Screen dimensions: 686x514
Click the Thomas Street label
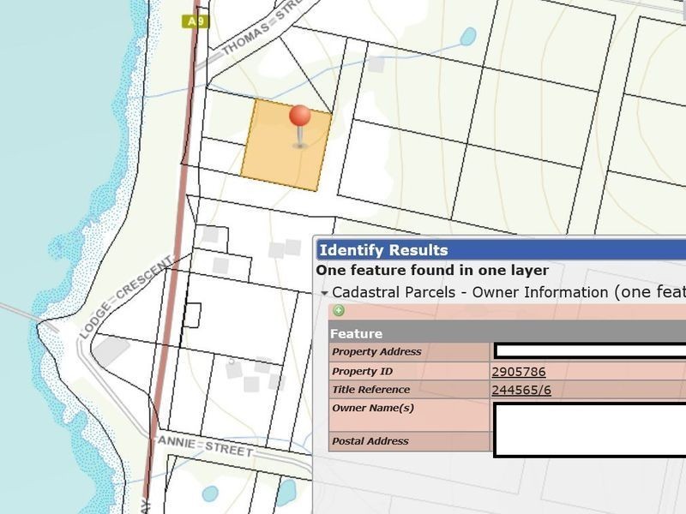point(261,27)
